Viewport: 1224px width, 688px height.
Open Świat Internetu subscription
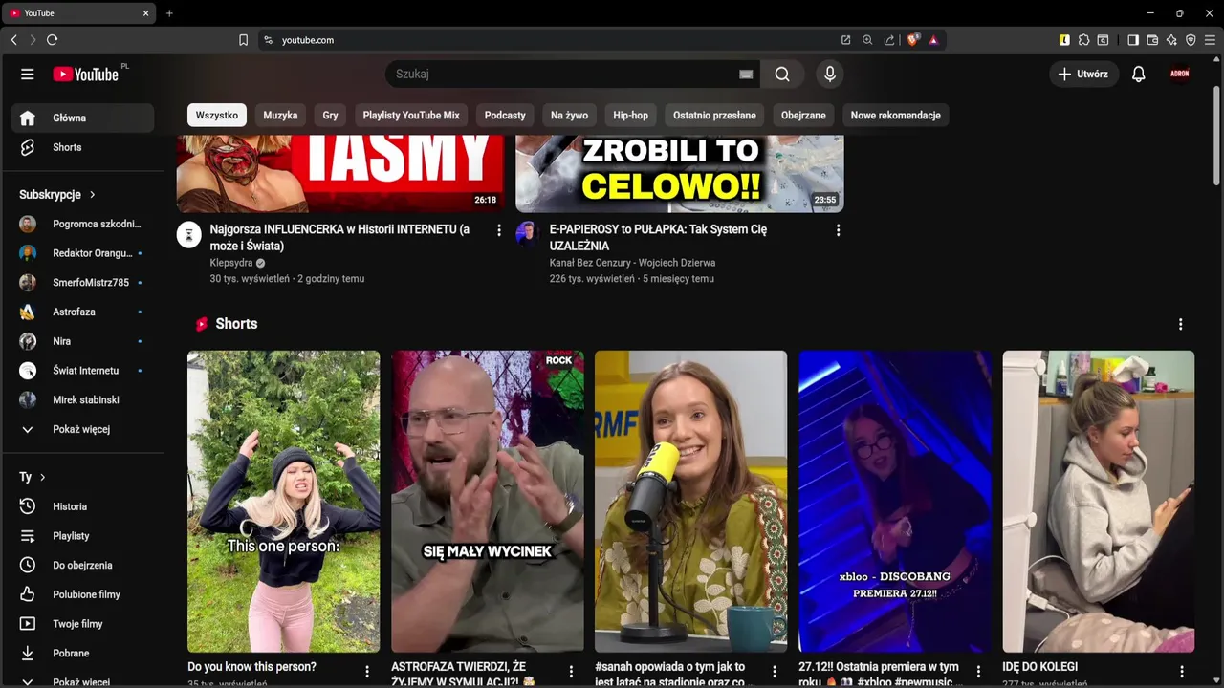coord(82,371)
